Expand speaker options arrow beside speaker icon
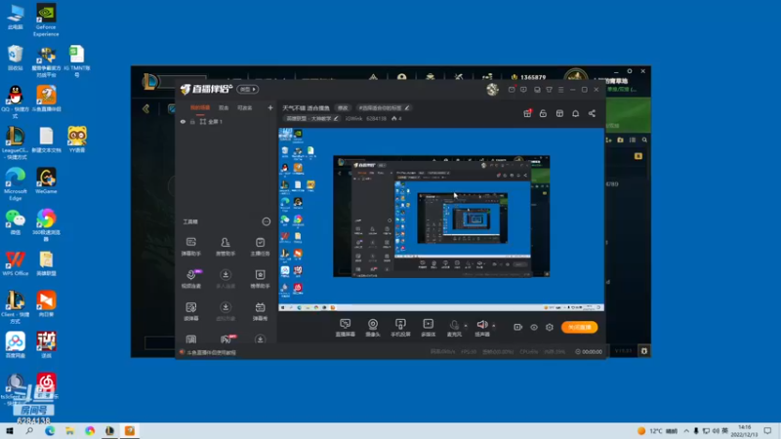This screenshot has width=781, height=439. coord(494,326)
